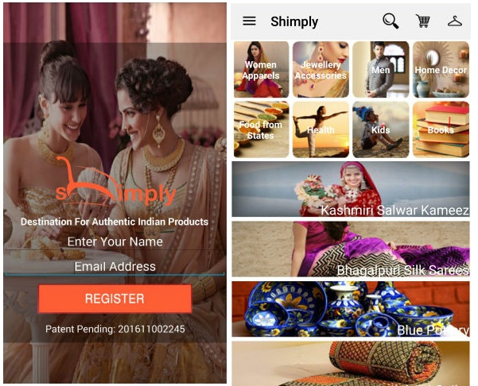This screenshot has height=386, width=478.
Task: Open the shopping cart
Action: coord(423,21)
